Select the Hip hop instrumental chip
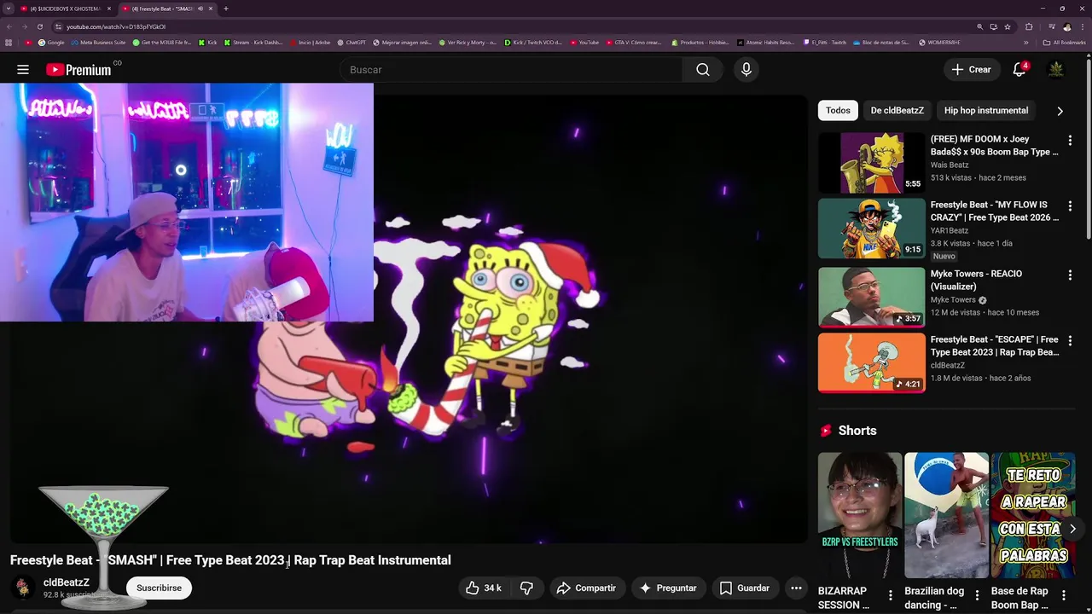Image resolution: width=1092 pixels, height=614 pixels. coord(985,110)
